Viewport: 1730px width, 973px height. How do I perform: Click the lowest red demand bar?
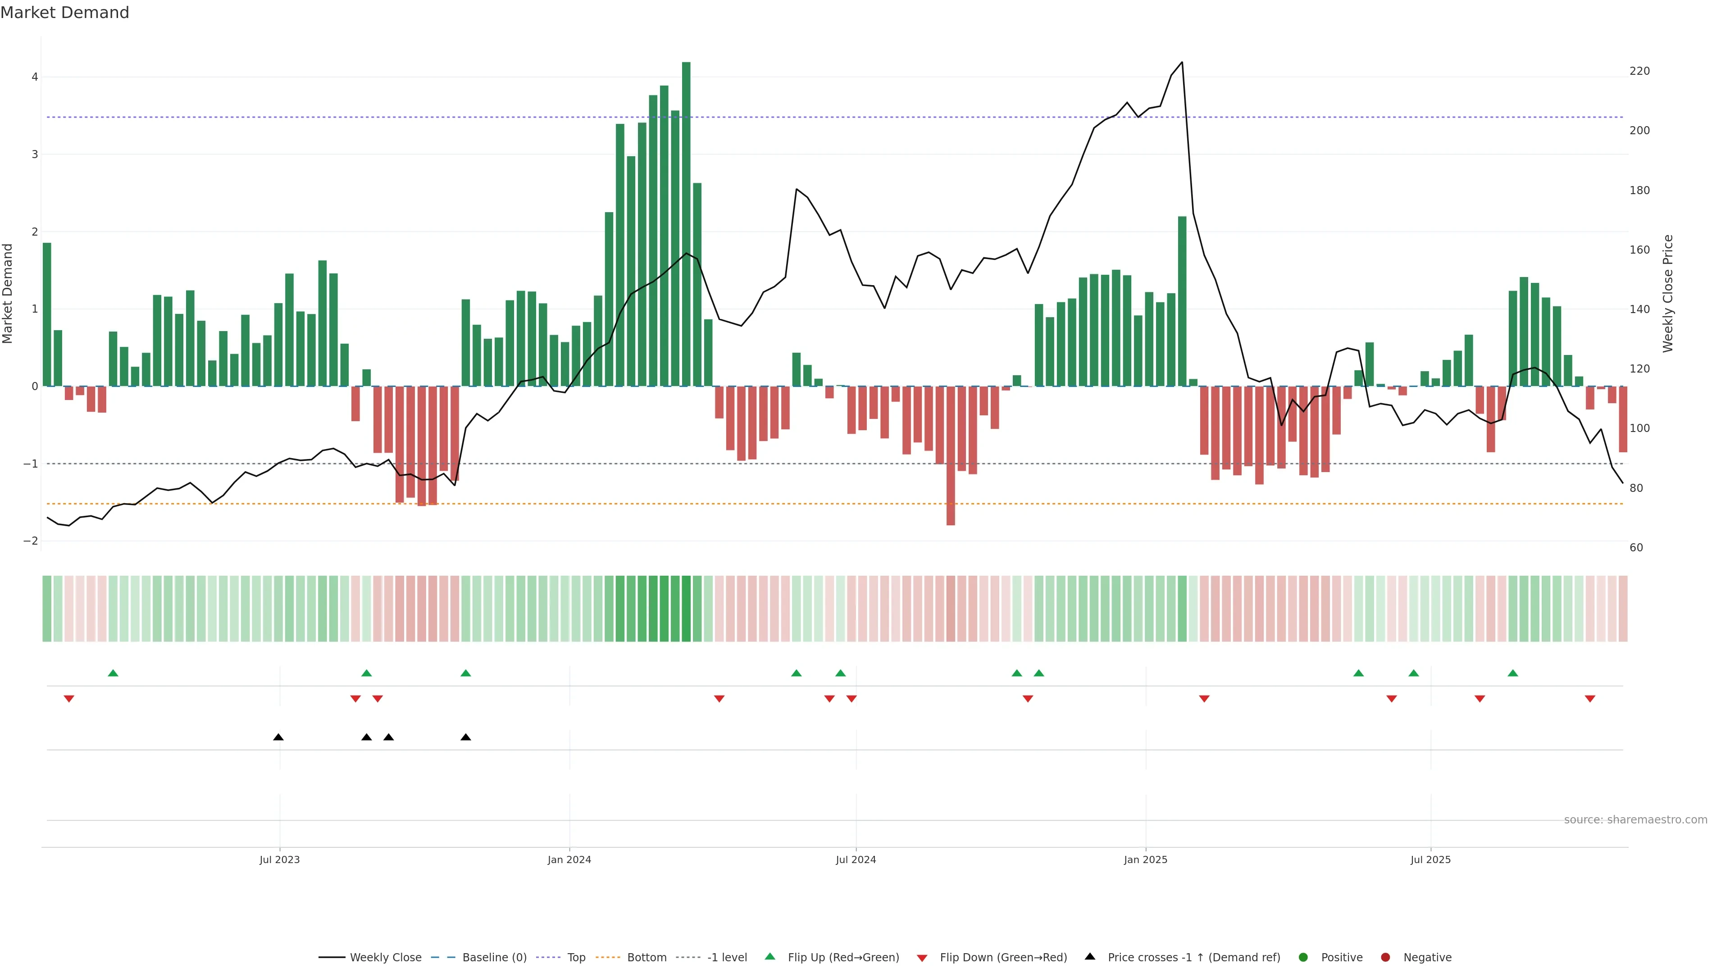tap(950, 457)
